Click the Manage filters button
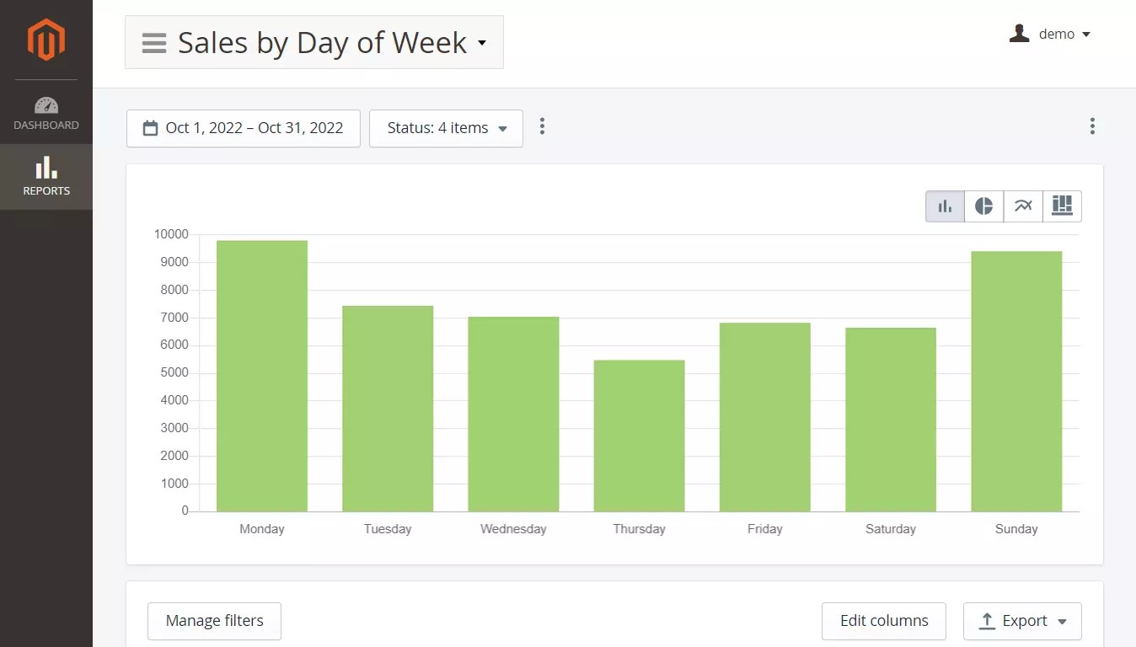Image resolution: width=1136 pixels, height=647 pixels. coord(214,621)
